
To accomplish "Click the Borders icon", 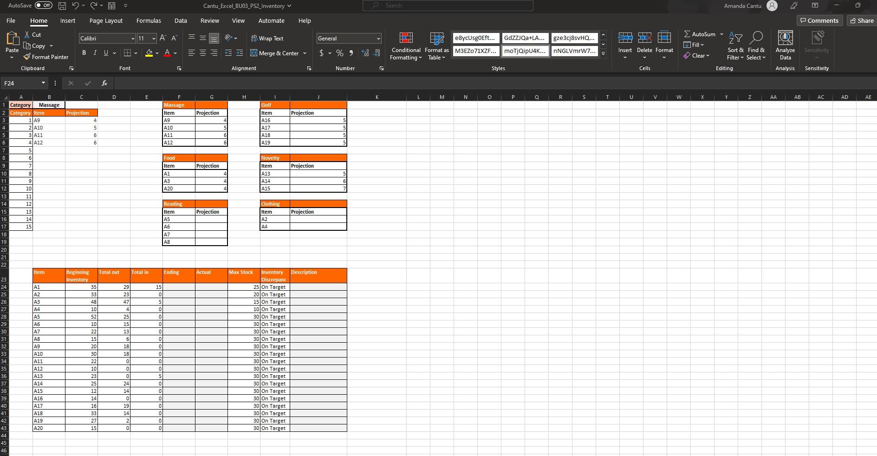I will coord(128,53).
